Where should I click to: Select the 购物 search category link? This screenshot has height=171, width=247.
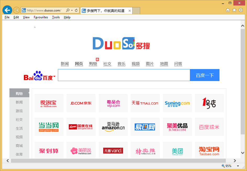point(93,64)
